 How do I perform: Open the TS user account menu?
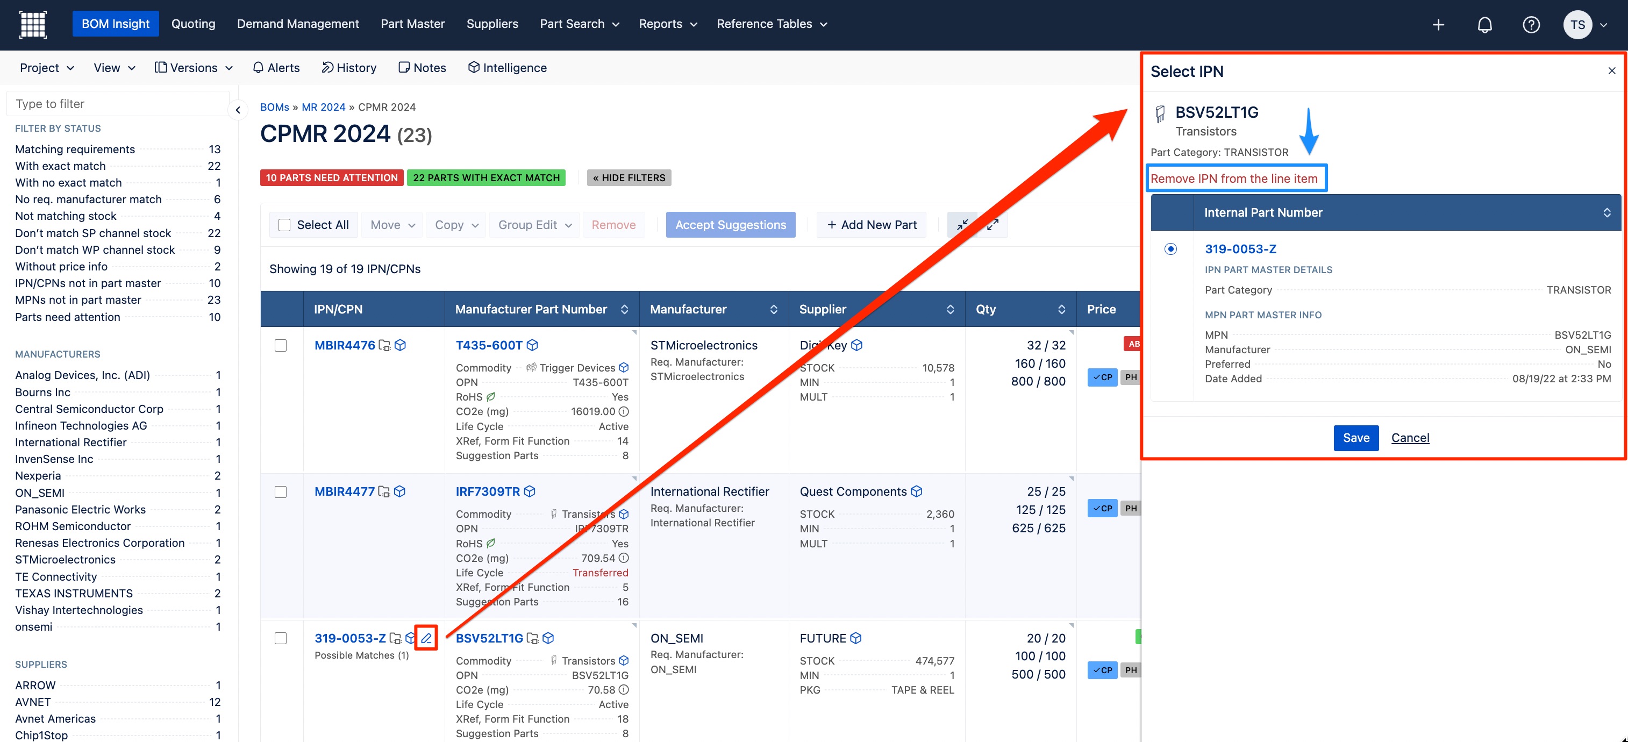[x=1585, y=25]
